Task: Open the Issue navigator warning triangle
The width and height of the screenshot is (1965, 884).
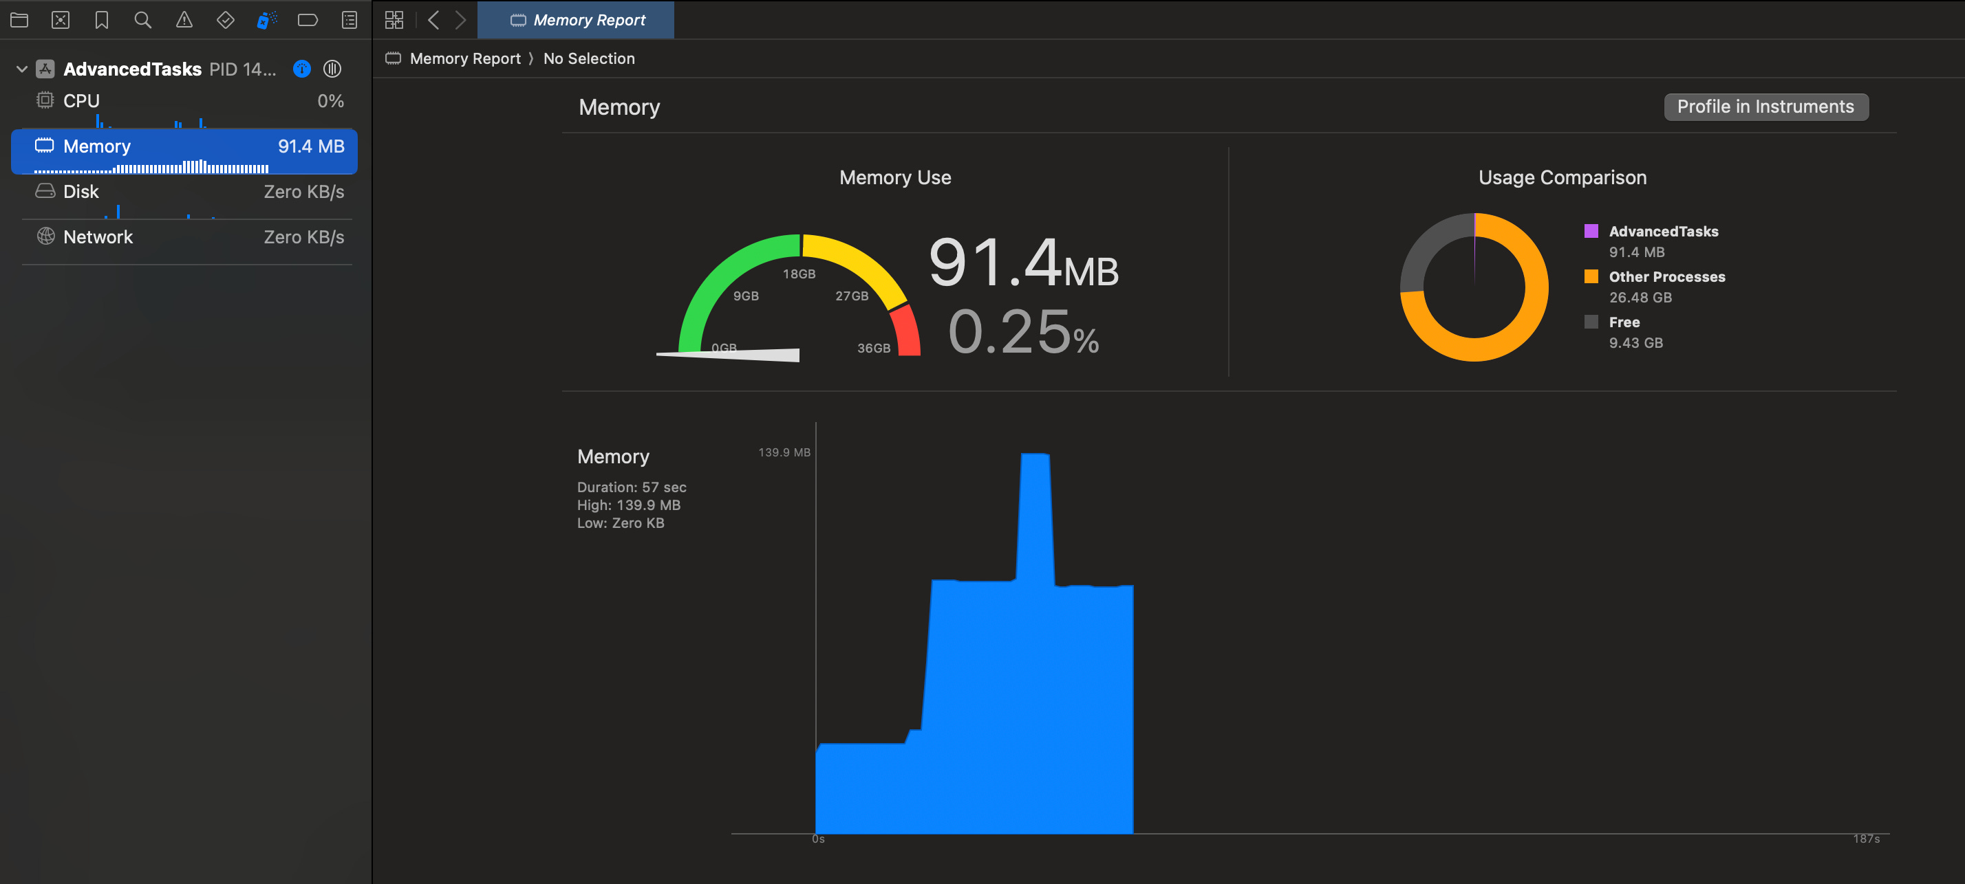Action: coord(184,21)
